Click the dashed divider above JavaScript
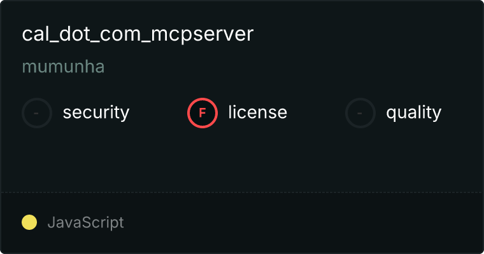The width and height of the screenshot is (484, 254). (x=242, y=192)
